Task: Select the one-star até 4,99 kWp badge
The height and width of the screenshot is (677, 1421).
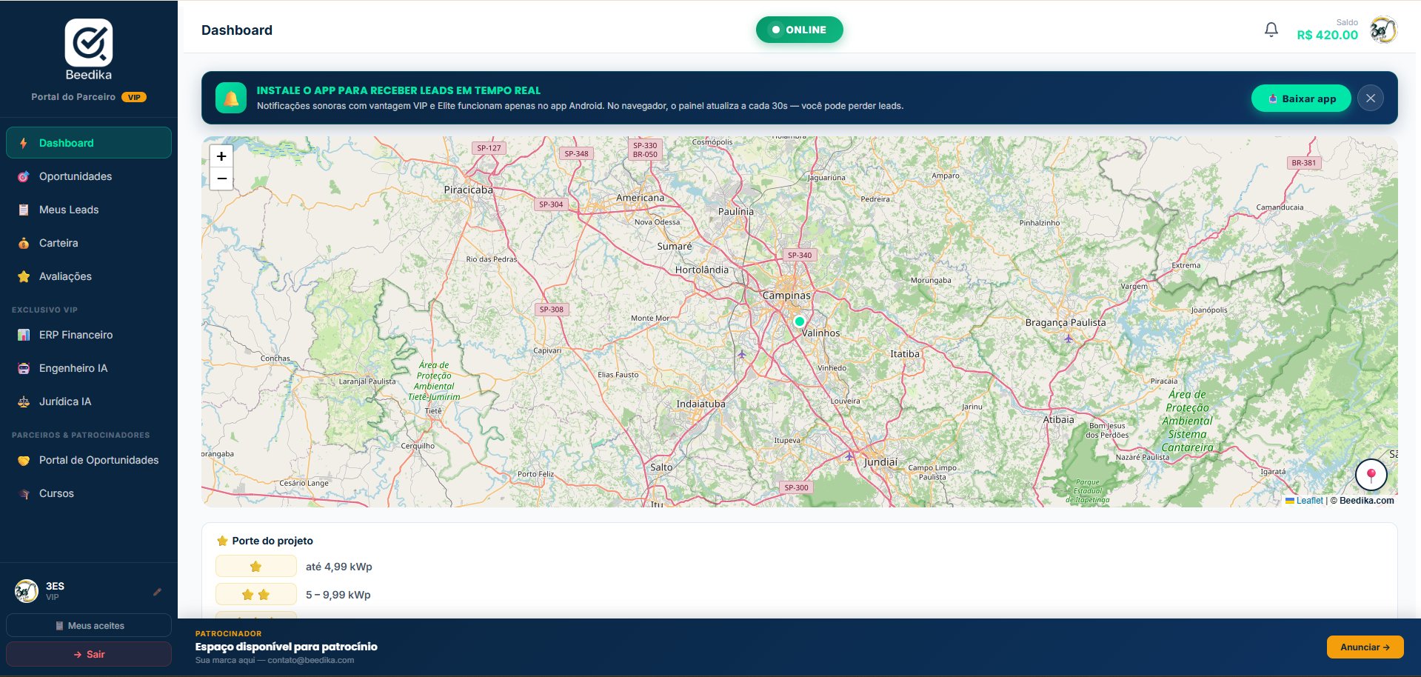Action: (x=256, y=567)
